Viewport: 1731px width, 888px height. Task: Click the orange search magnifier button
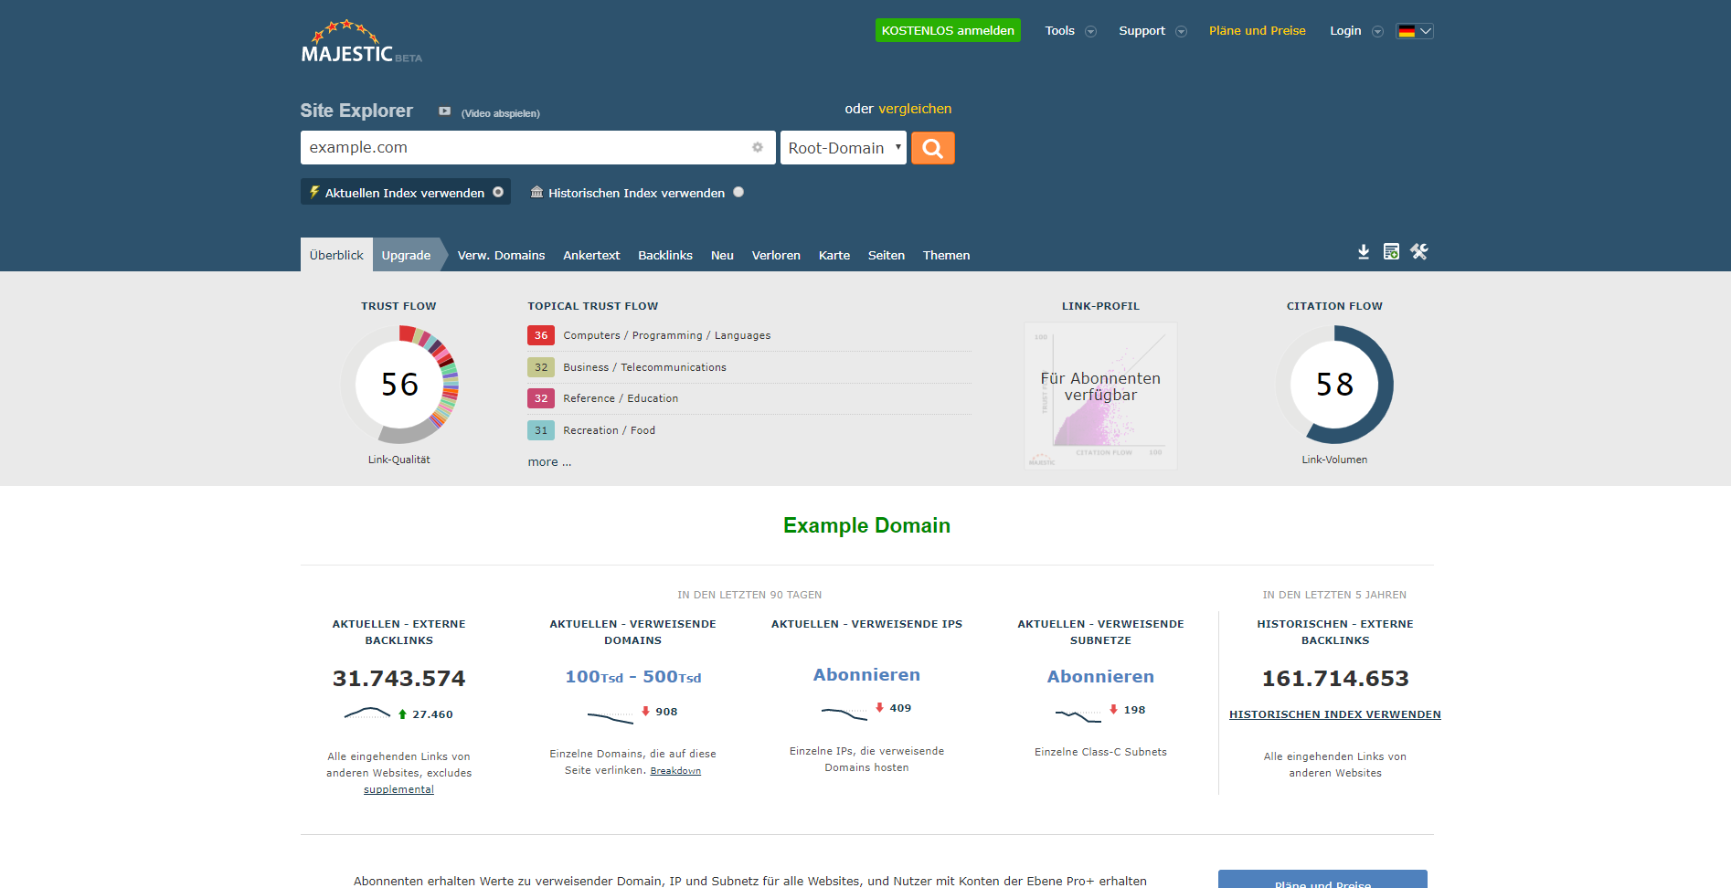point(932,148)
